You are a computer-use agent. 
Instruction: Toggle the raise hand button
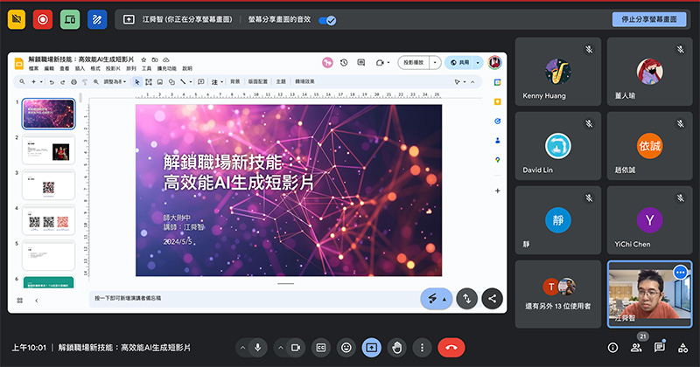[397, 348]
